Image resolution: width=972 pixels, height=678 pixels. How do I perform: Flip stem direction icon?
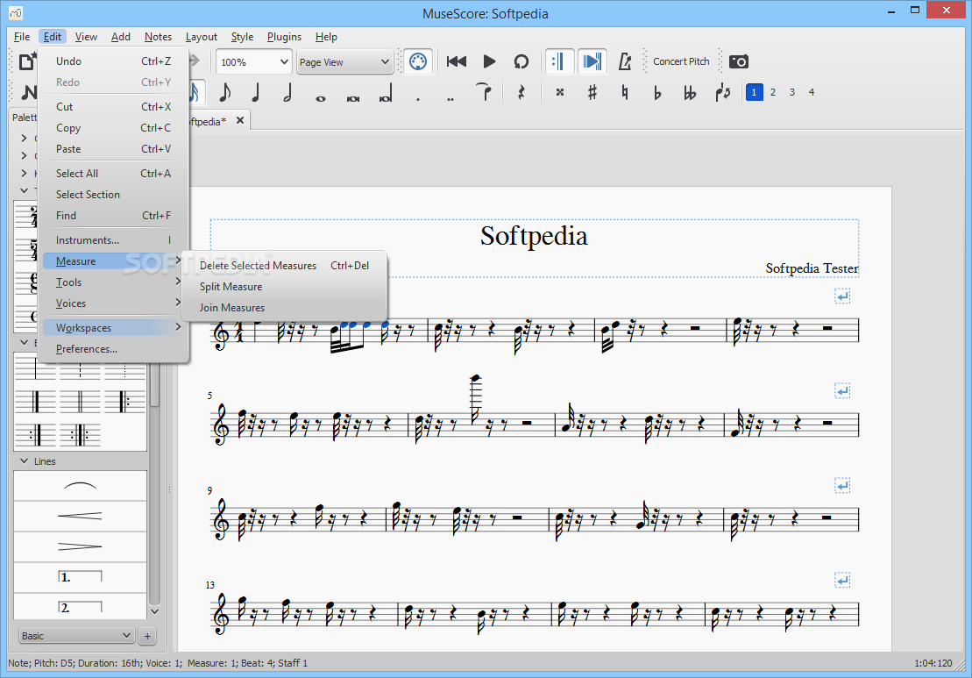[x=722, y=92]
